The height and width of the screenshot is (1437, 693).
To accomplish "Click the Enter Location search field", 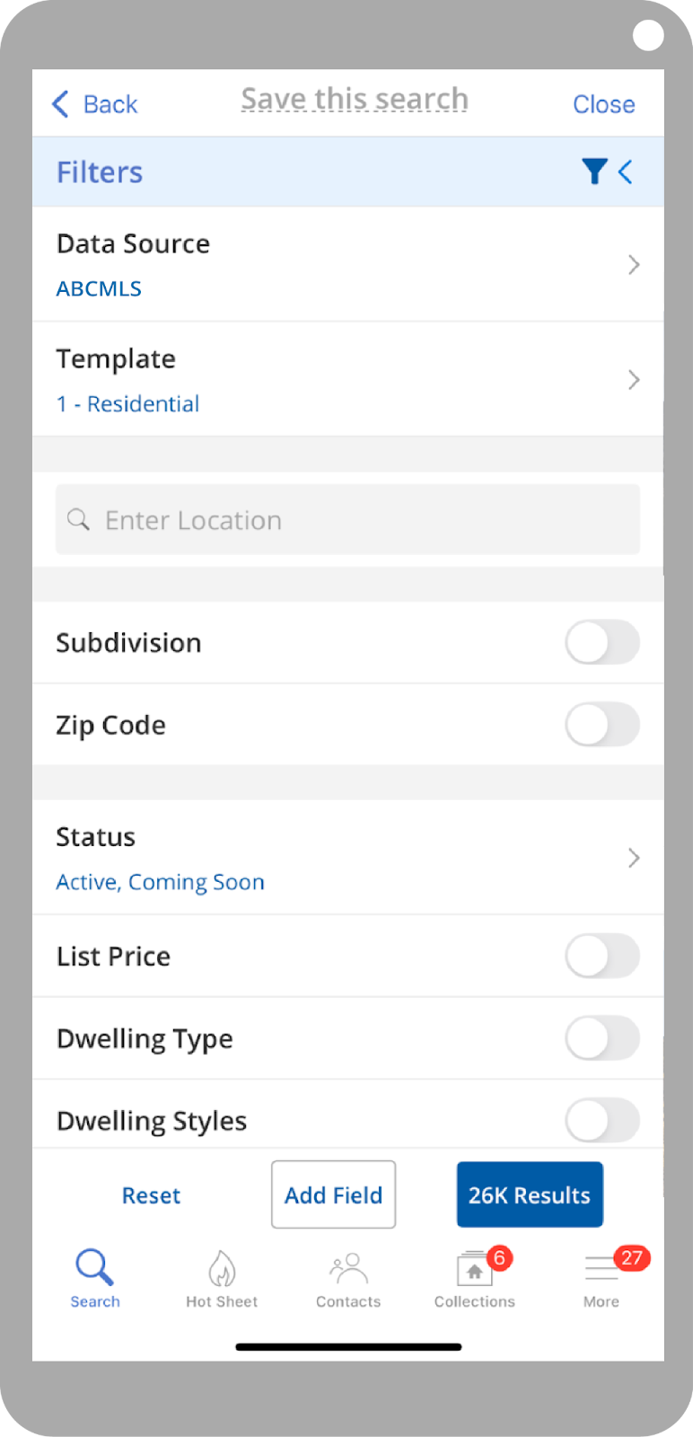I will pyautogui.click(x=348, y=520).
